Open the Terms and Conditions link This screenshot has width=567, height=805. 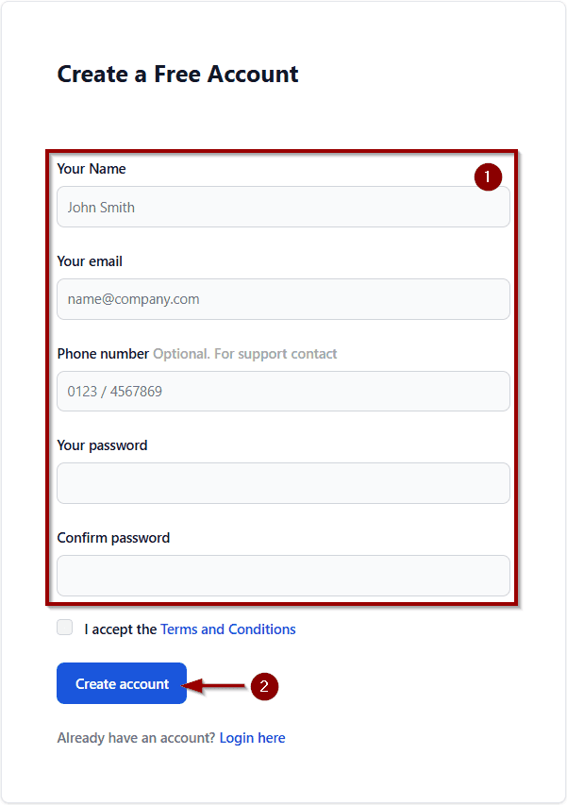tap(228, 629)
